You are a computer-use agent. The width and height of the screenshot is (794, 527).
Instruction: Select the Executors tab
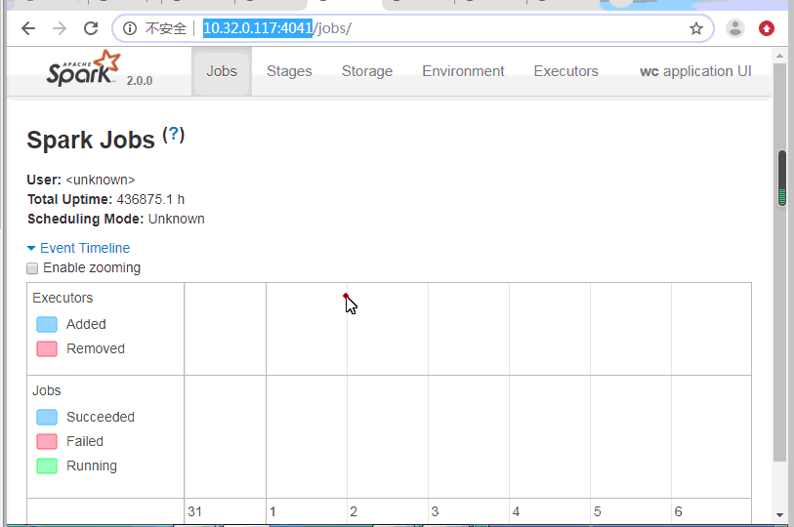(x=565, y=71)
